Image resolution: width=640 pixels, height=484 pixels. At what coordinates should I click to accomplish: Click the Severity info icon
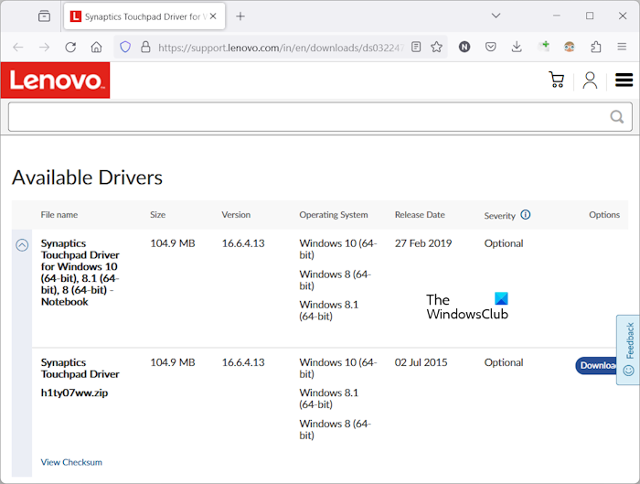[x=526, y=216]
